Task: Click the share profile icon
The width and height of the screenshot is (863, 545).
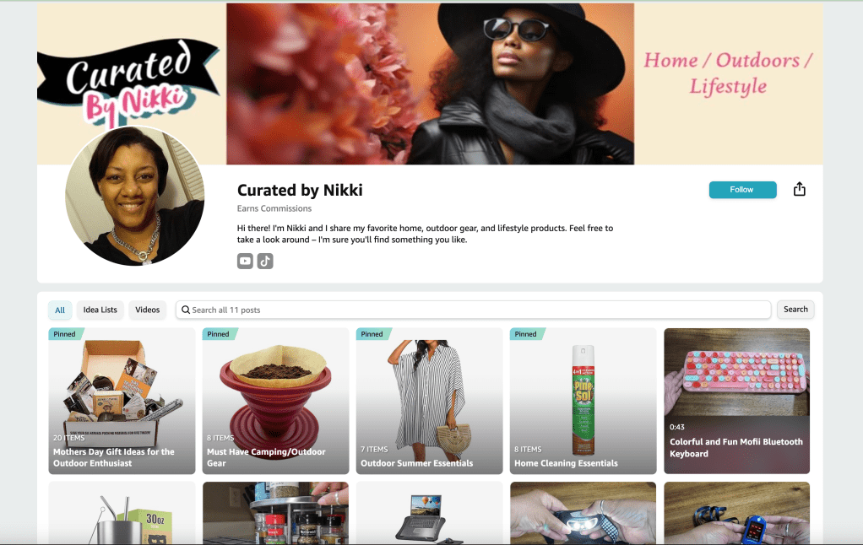Action: coord(799,189)
